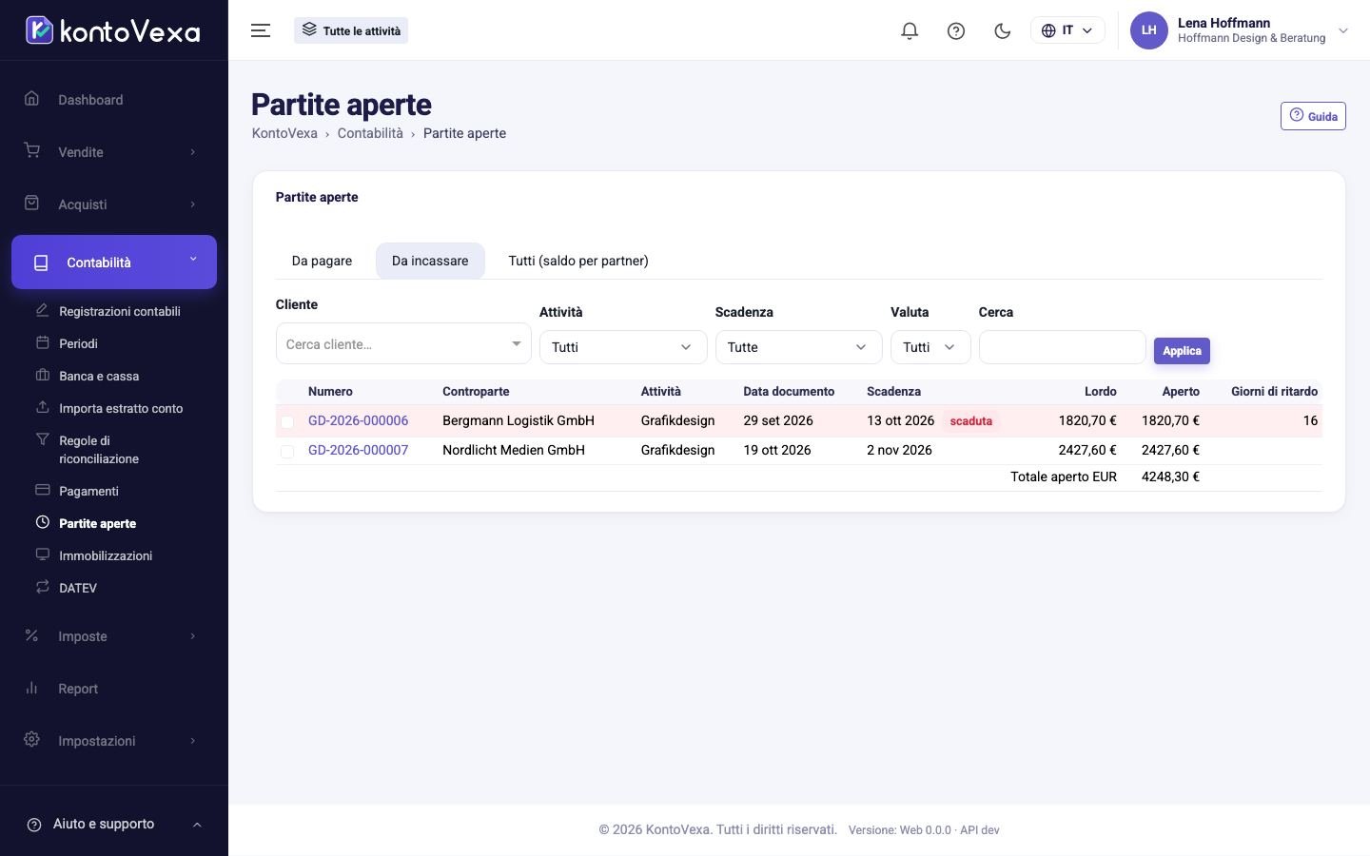This screenshot has height=856, width=1370.
Task: Select the Da incassare tab
Action: click(430, 261)
